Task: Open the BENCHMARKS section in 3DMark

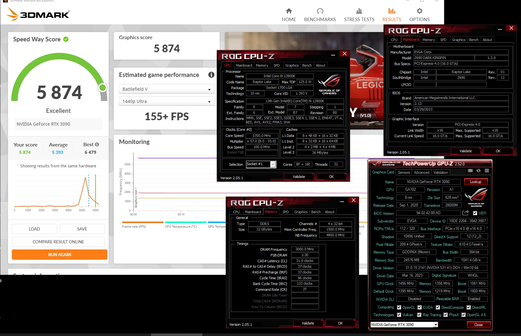Action: click(x=320, y=15)
